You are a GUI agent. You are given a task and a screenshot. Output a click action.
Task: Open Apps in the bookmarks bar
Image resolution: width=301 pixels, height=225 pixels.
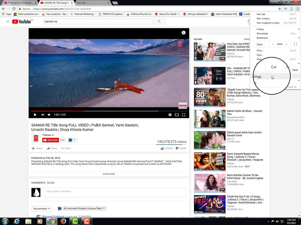(x=7, y=14)
